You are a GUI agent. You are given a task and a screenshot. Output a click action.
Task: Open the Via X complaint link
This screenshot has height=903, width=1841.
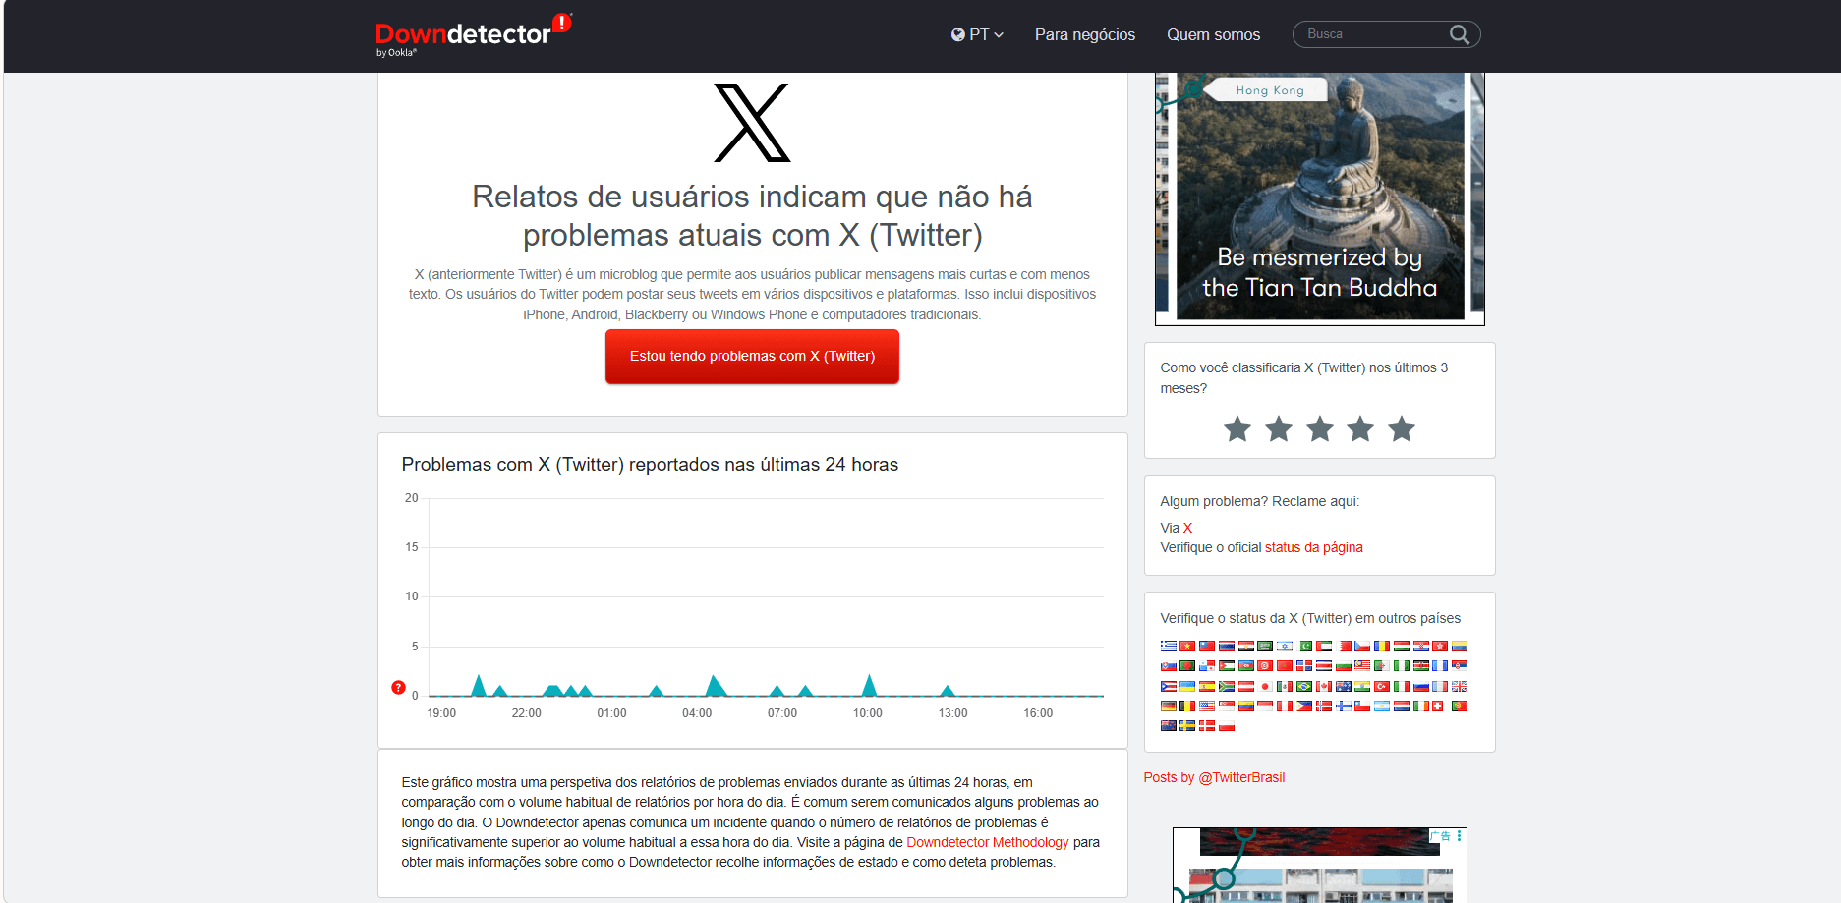[1187, 528]
